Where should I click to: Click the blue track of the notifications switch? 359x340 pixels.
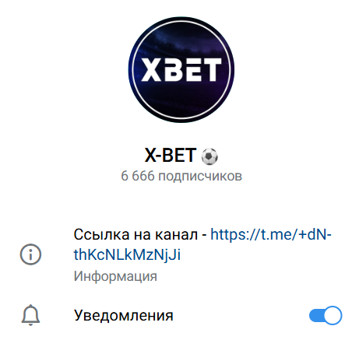316,315
